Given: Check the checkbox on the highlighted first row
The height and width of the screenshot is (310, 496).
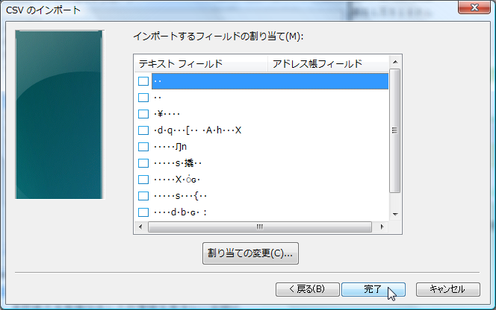Looking at the screenshot, I should pos(143,81).
